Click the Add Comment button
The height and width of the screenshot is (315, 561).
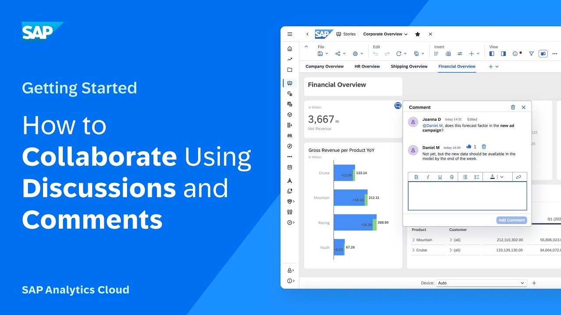pos(511,220)
